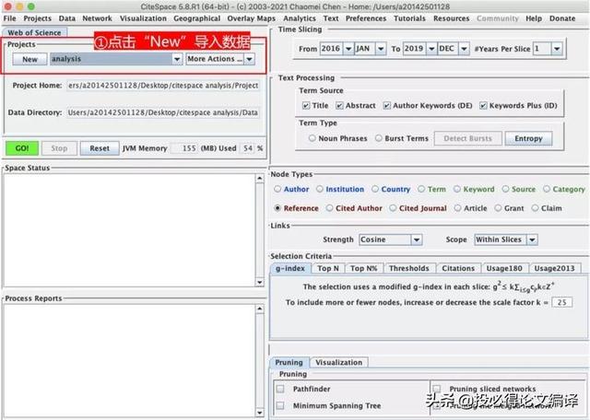
Task: Select the Keyword node type
Action: click(x=457, y=189)
